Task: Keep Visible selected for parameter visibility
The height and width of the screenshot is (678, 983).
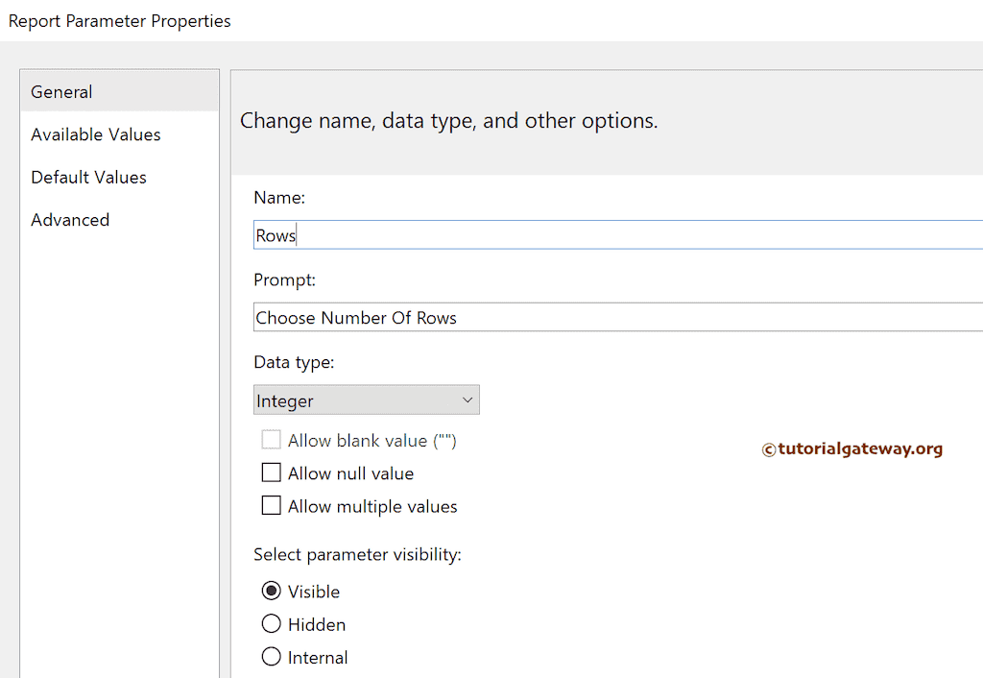Action: [x=271, y=591]
